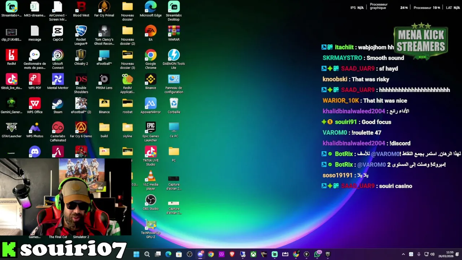Select the CapCut desktop icon
462x260 pixels.
point(58,34)
